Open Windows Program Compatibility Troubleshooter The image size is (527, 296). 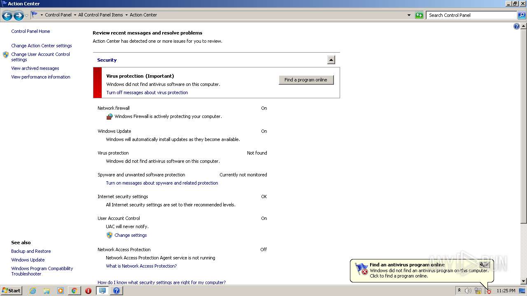click(x=42, y=271)
